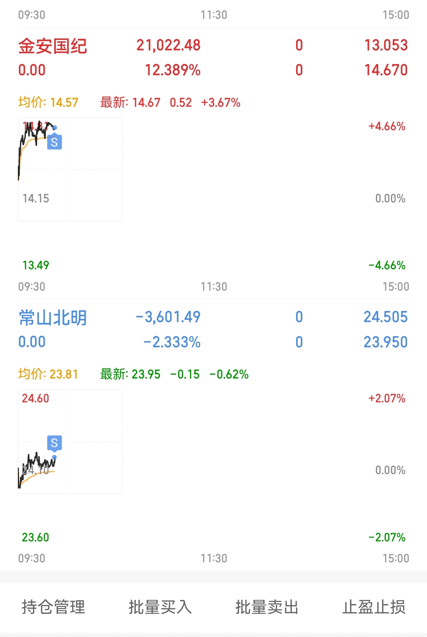427x637 pixels.
Task: Tap the S sell marker on 常山北明 chart
Action: point(55,443)
